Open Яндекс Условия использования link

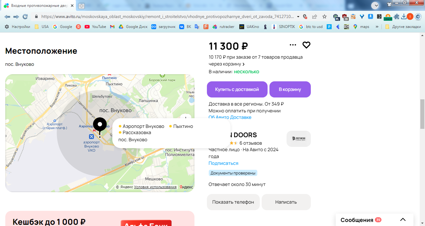(x=155, y=187)
